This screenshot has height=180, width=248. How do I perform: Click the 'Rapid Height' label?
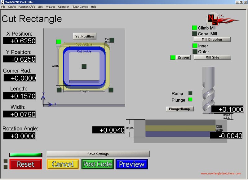(227, 116)
